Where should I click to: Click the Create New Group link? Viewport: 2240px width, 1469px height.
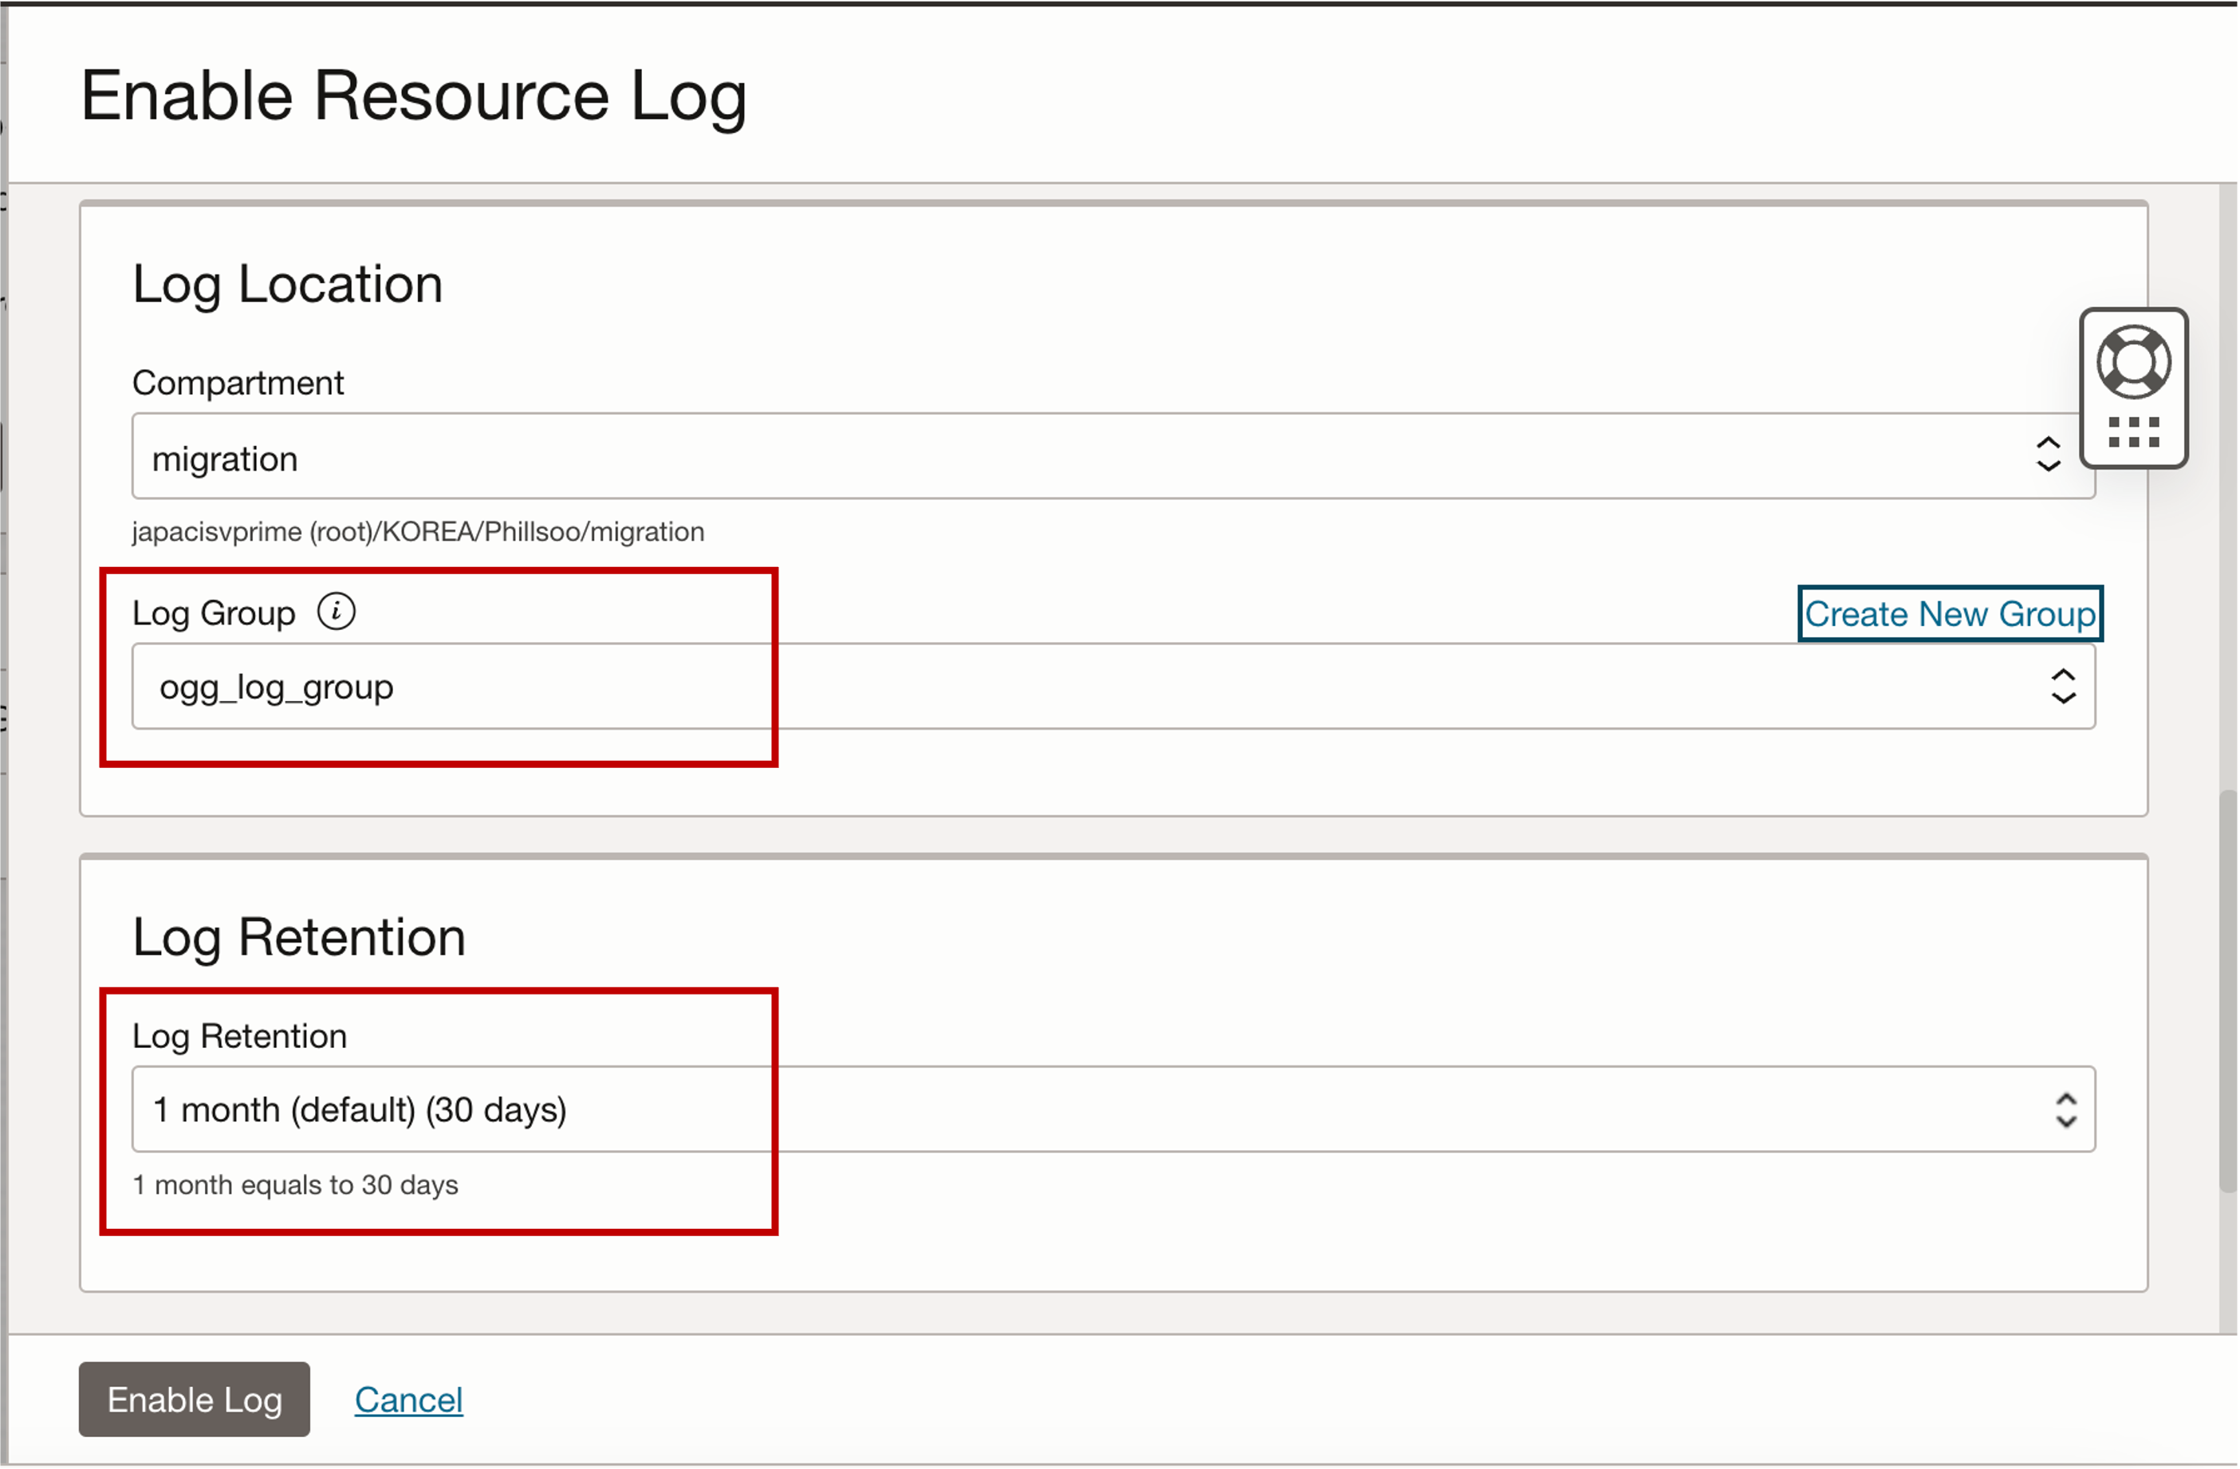[1949, 613]
